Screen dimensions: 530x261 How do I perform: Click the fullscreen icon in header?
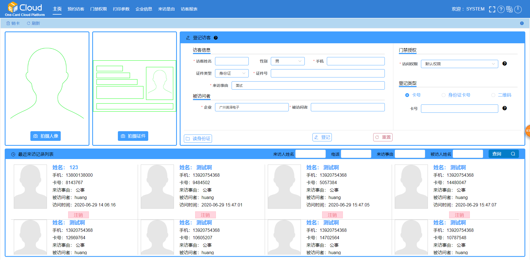pyautogui.click(x=492, y=9)
